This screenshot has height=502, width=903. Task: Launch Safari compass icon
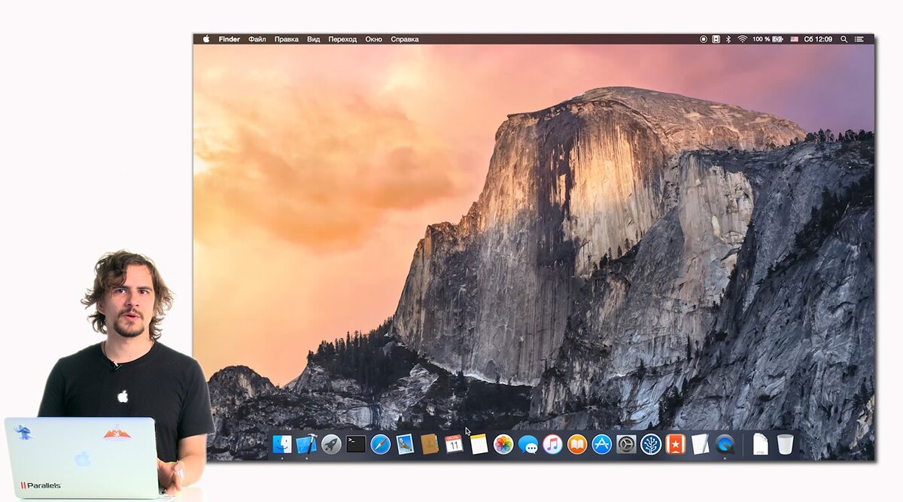(x=381, y=444)
